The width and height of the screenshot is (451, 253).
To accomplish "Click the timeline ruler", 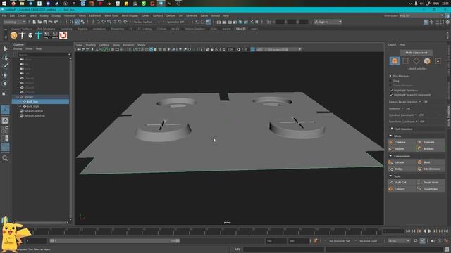I will click(x=206, y=231).
